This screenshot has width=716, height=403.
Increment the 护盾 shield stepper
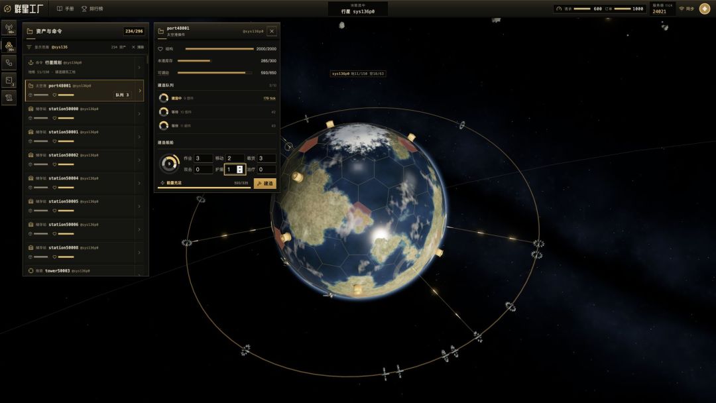click(x=240, y=168)
